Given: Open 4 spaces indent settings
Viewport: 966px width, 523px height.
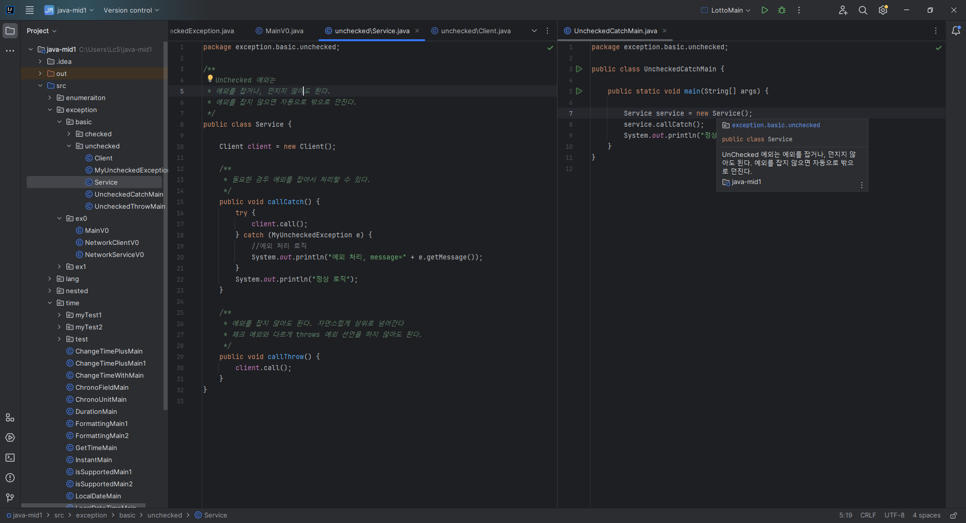Looking at the screenshot, I should (927, 515).
